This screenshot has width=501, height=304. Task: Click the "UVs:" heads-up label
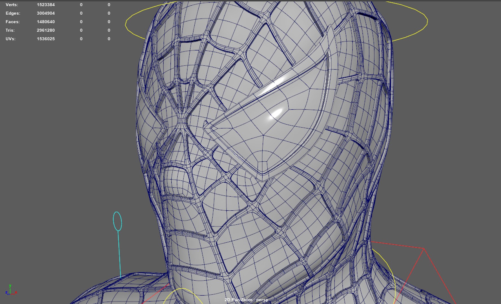tap(10, 39)
